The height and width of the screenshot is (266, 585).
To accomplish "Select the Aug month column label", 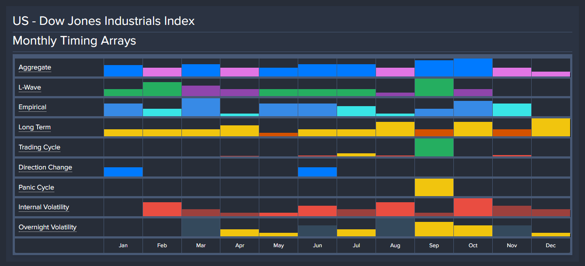I will click(x=395, y=245).
